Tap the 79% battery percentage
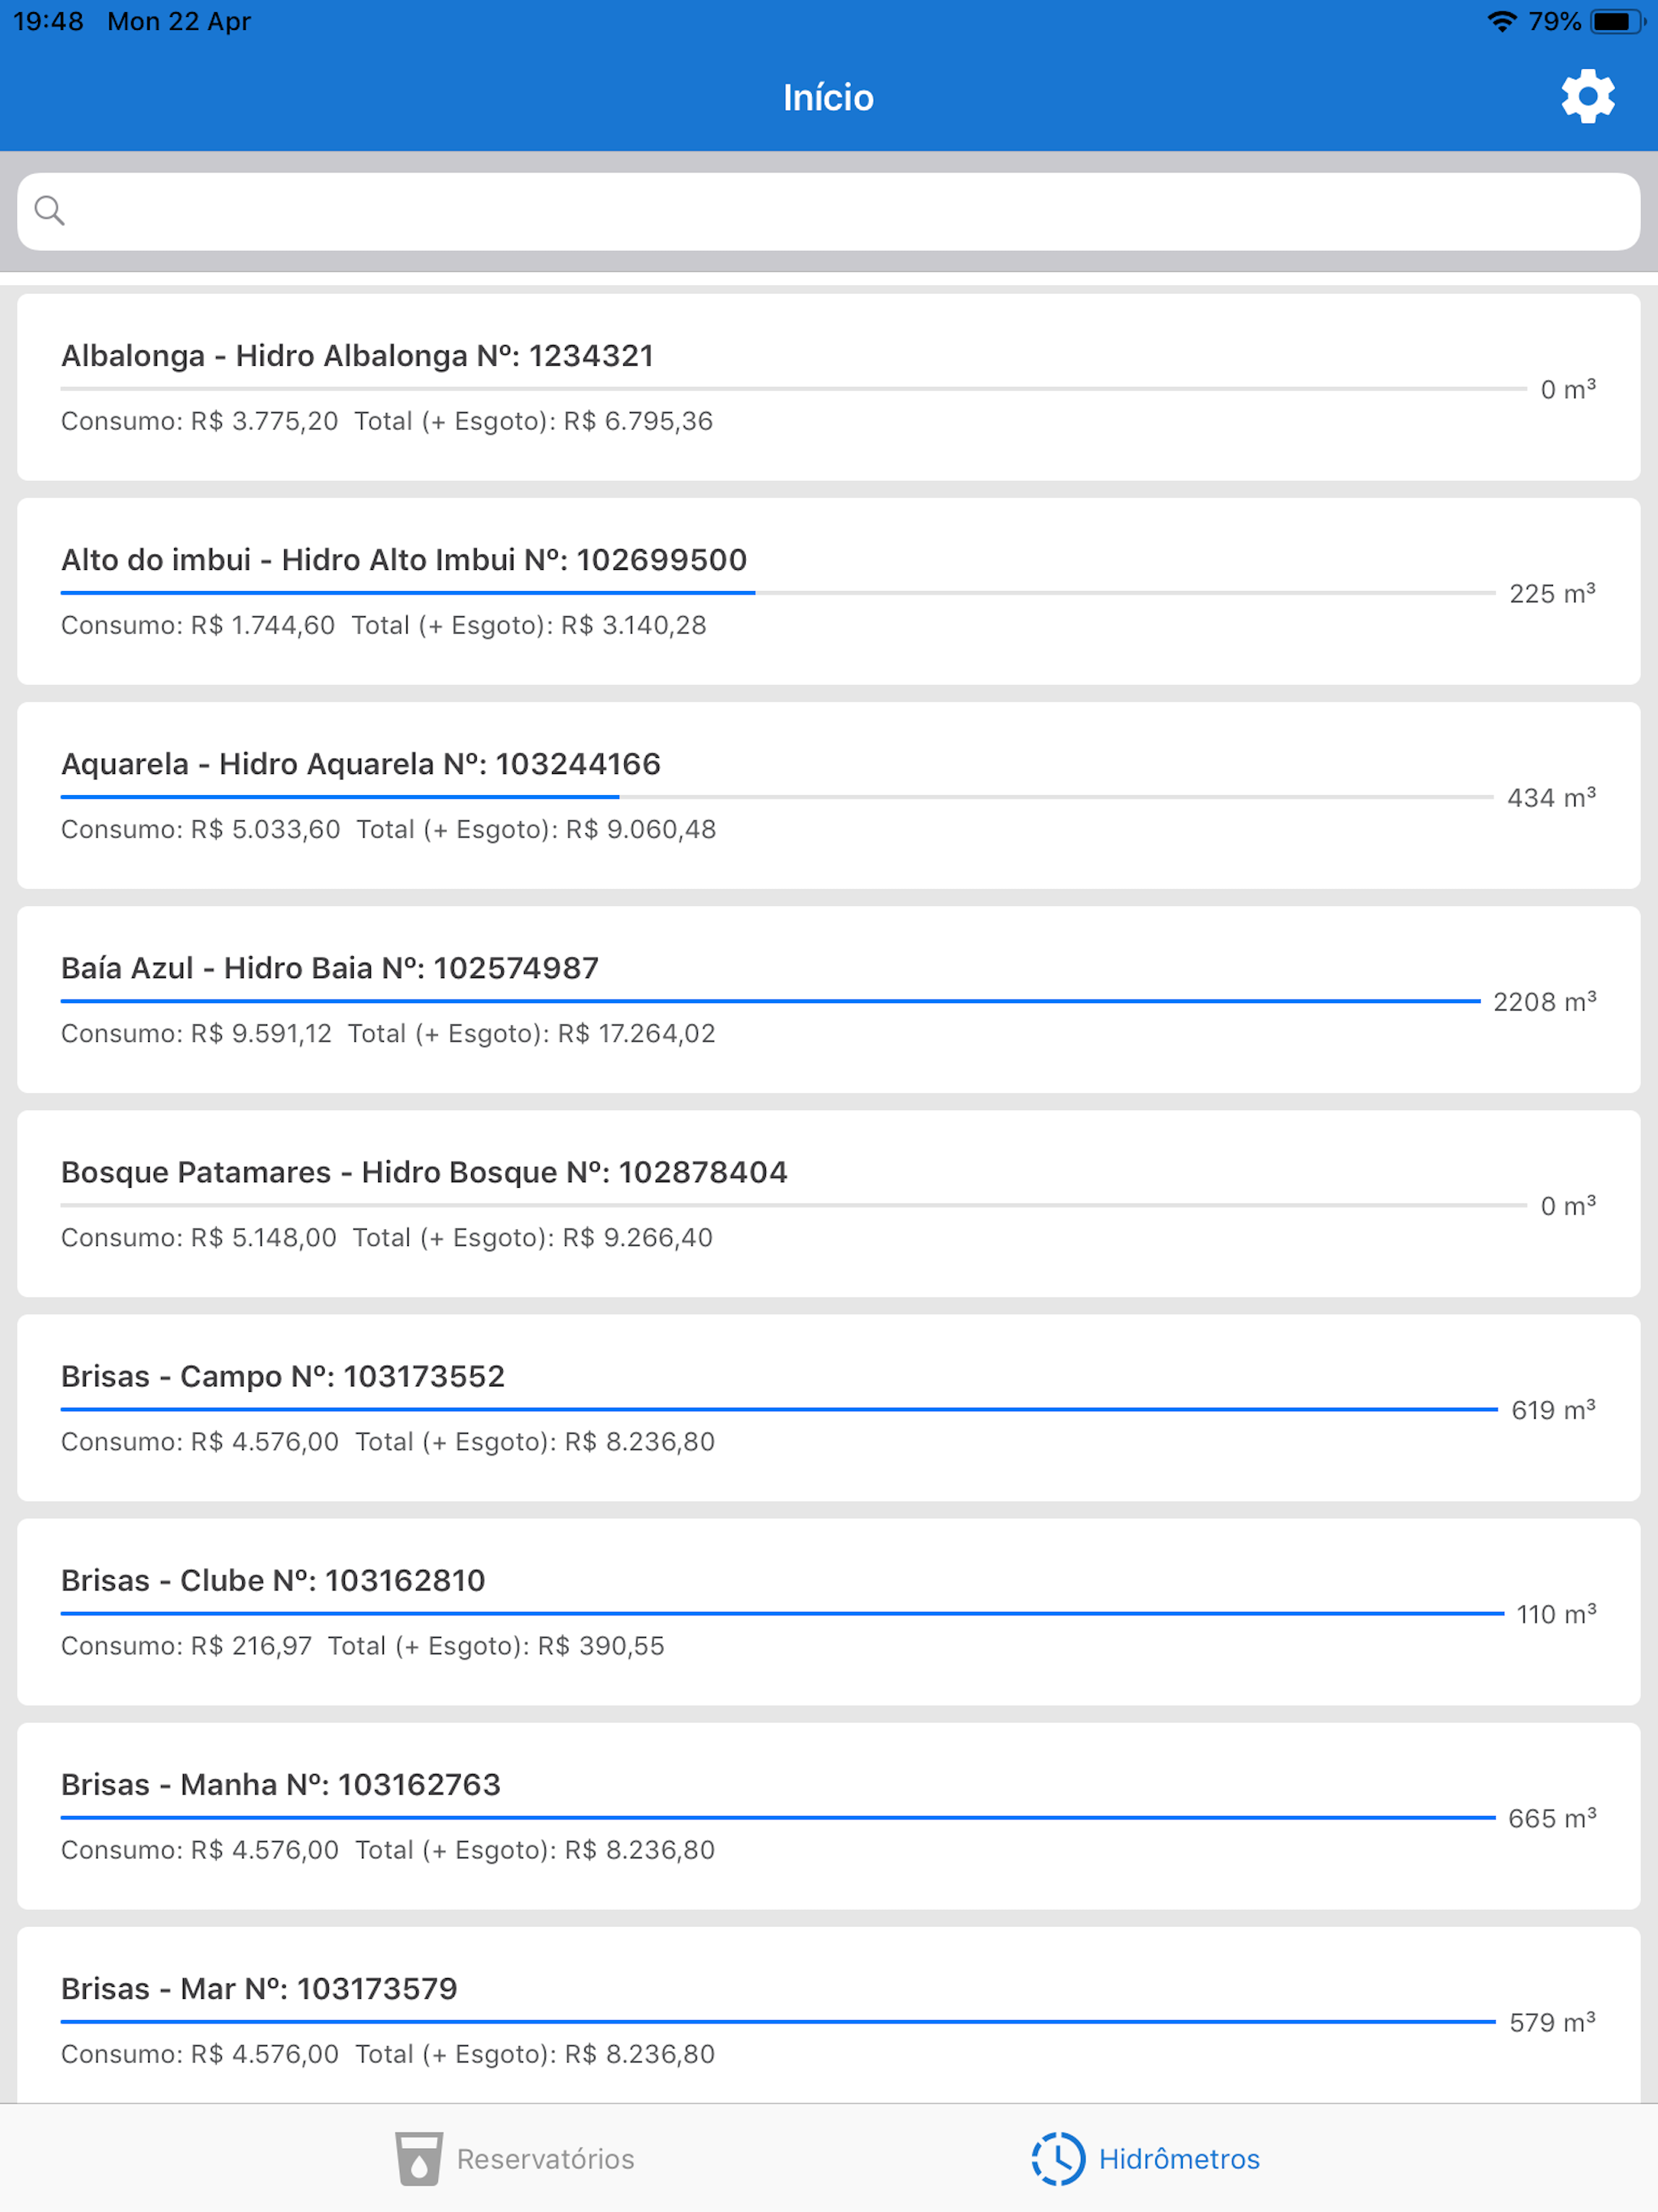 point(1554,21)
